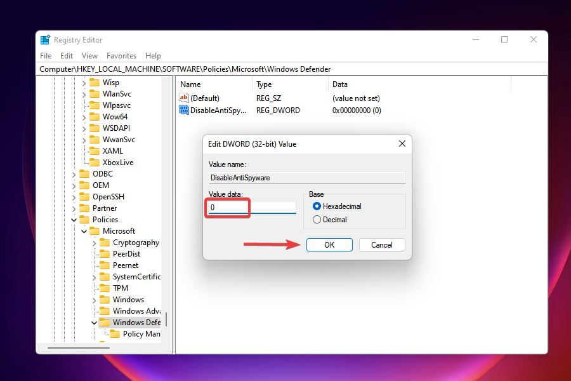Click the Registry Editor title bar icon
The image size is (571, 381).
(x=44, y=39)
